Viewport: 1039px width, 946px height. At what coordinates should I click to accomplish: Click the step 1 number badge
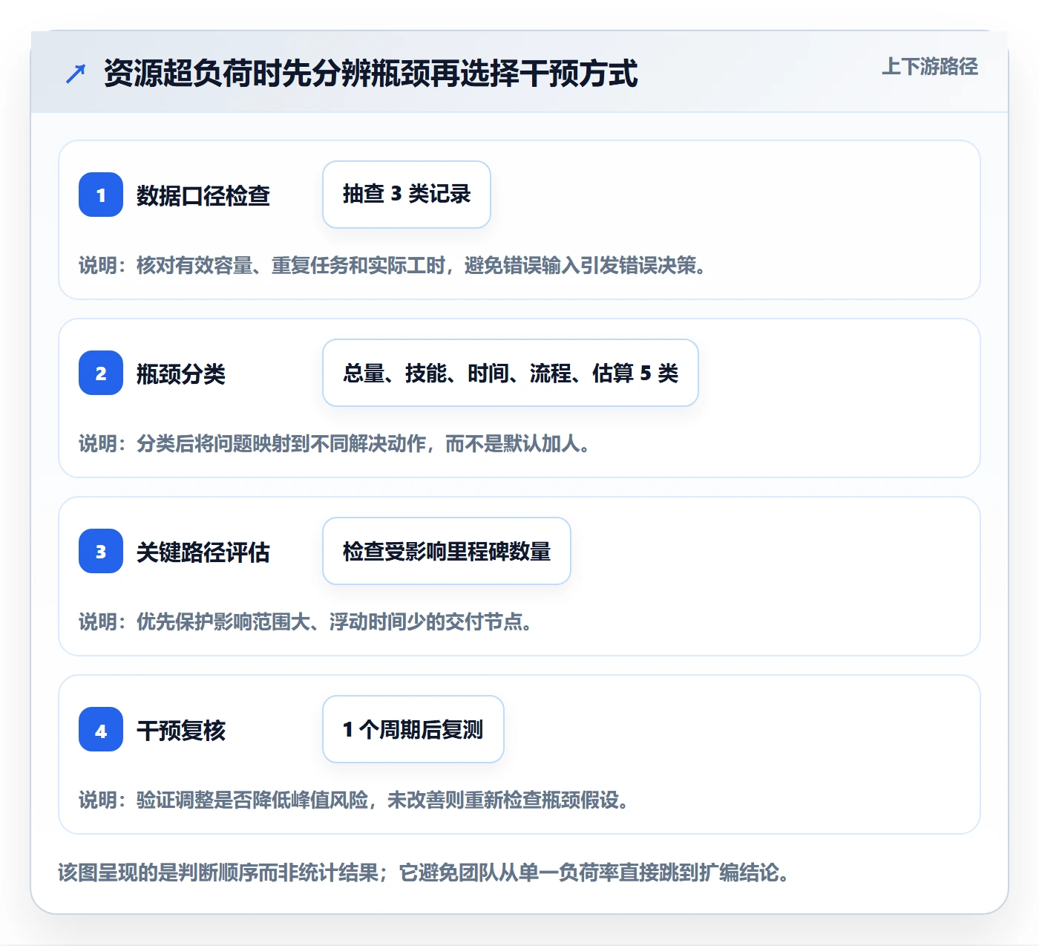(x=101, y=195)
